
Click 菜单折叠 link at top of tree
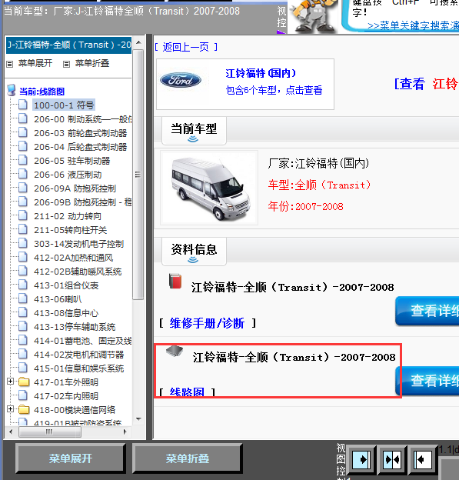coord(92,63)
